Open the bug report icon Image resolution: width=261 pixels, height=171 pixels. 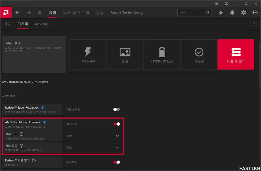pos(217,4)
